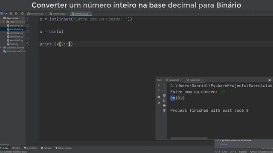Viewport: 273px width, 153px height.
Task: Click the UTF-8 encoding in status bar
Action: 233,152
